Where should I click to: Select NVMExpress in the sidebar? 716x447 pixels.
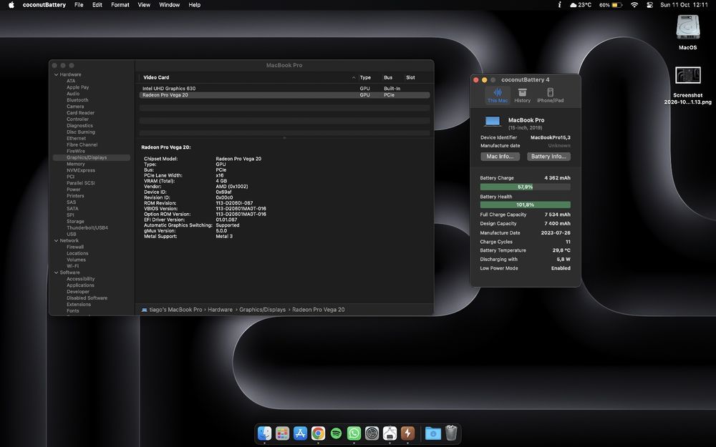pyautogui.click(x=81, y=170)
